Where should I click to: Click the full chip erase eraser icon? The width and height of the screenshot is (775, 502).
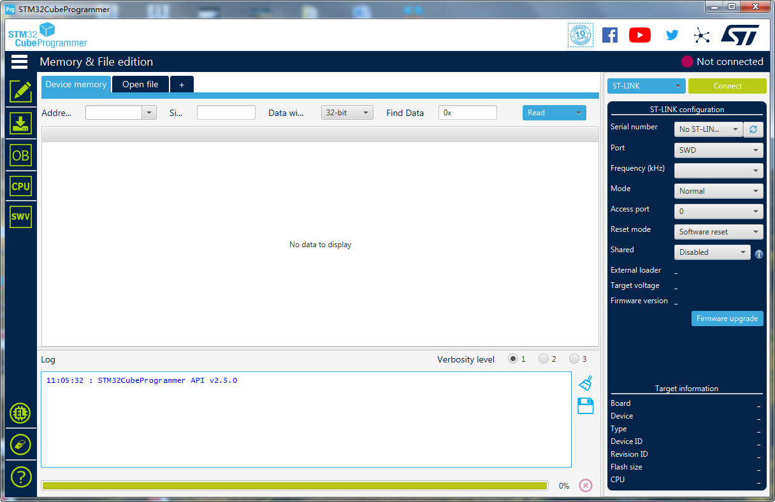point(20,445)
